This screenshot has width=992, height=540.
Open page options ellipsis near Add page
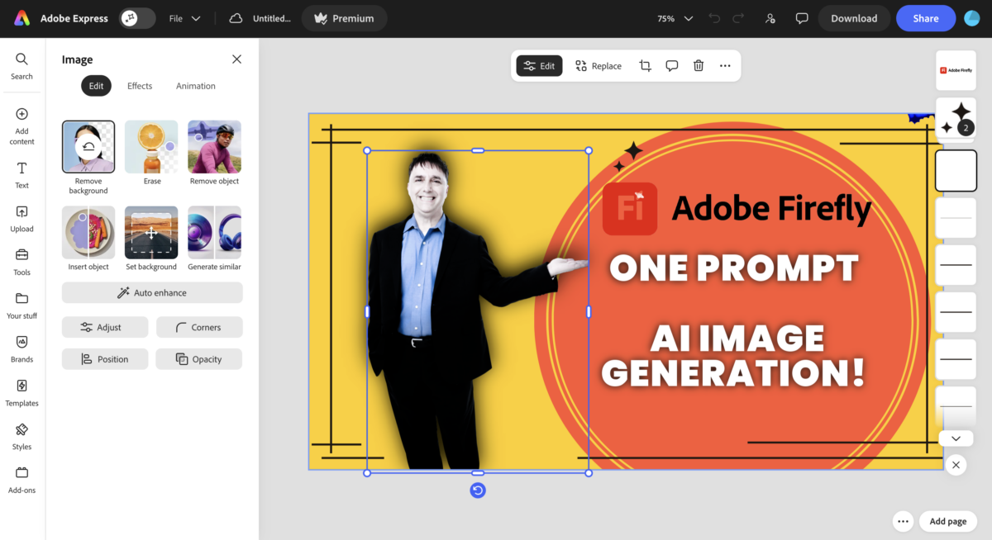pyautogui.click(x=903, y=521)
